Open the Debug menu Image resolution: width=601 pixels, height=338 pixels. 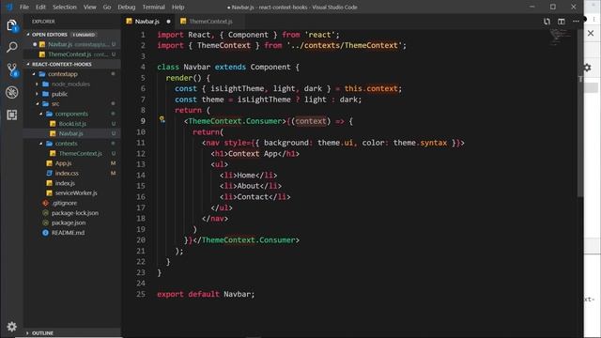127,7
